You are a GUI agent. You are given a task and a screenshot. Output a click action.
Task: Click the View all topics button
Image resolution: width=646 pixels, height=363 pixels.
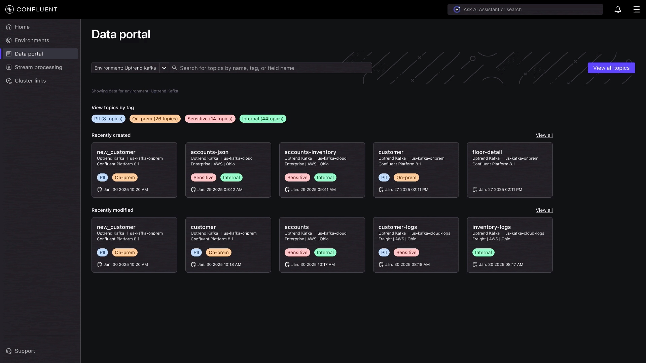tap(611, 68)
